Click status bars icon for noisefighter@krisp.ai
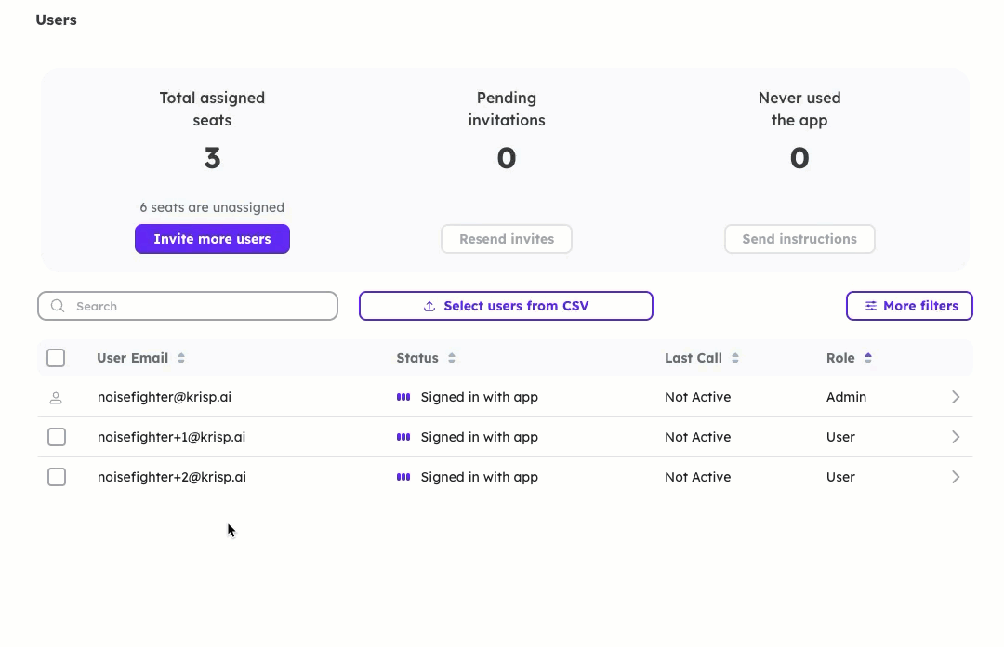The width and height of the screenshot is (1004, 647). 403,397
